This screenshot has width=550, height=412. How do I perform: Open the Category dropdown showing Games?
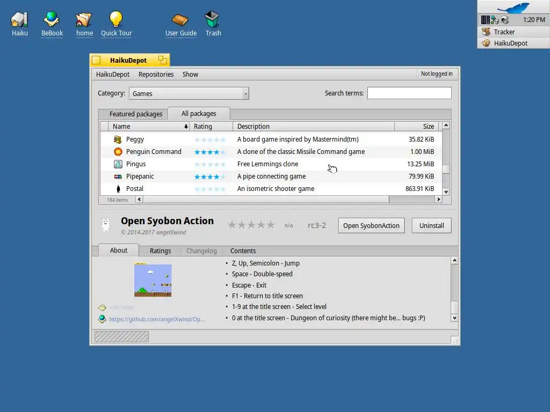[189, 93]
